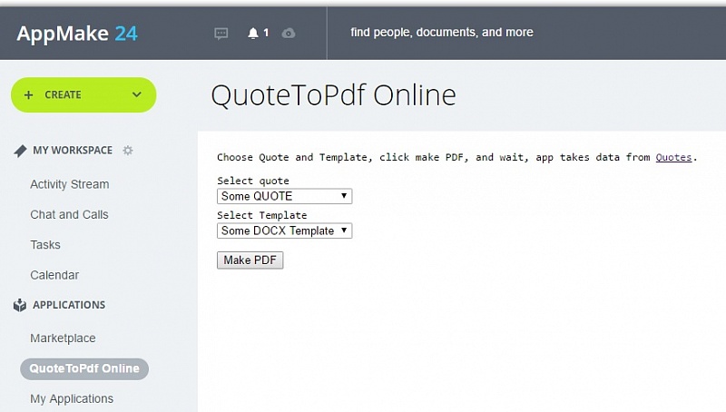This screenshot has height=412, width=726.
Task: Click the APPLICATIONS section heading
Action: [69, 305]
